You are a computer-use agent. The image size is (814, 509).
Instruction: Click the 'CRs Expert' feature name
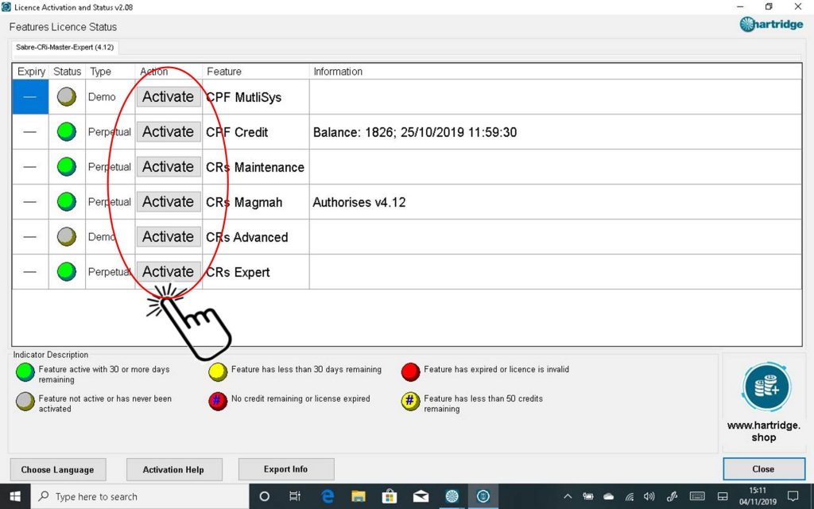238,272
